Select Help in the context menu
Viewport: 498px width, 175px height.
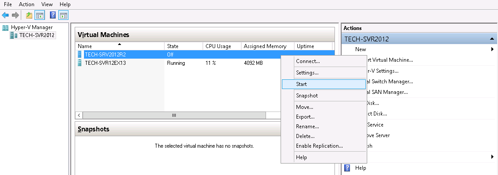click(x=323, y=157)
